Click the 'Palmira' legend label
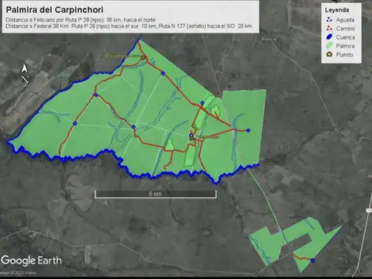This screenshot has width=372, height=279. [x=345, y=46]
